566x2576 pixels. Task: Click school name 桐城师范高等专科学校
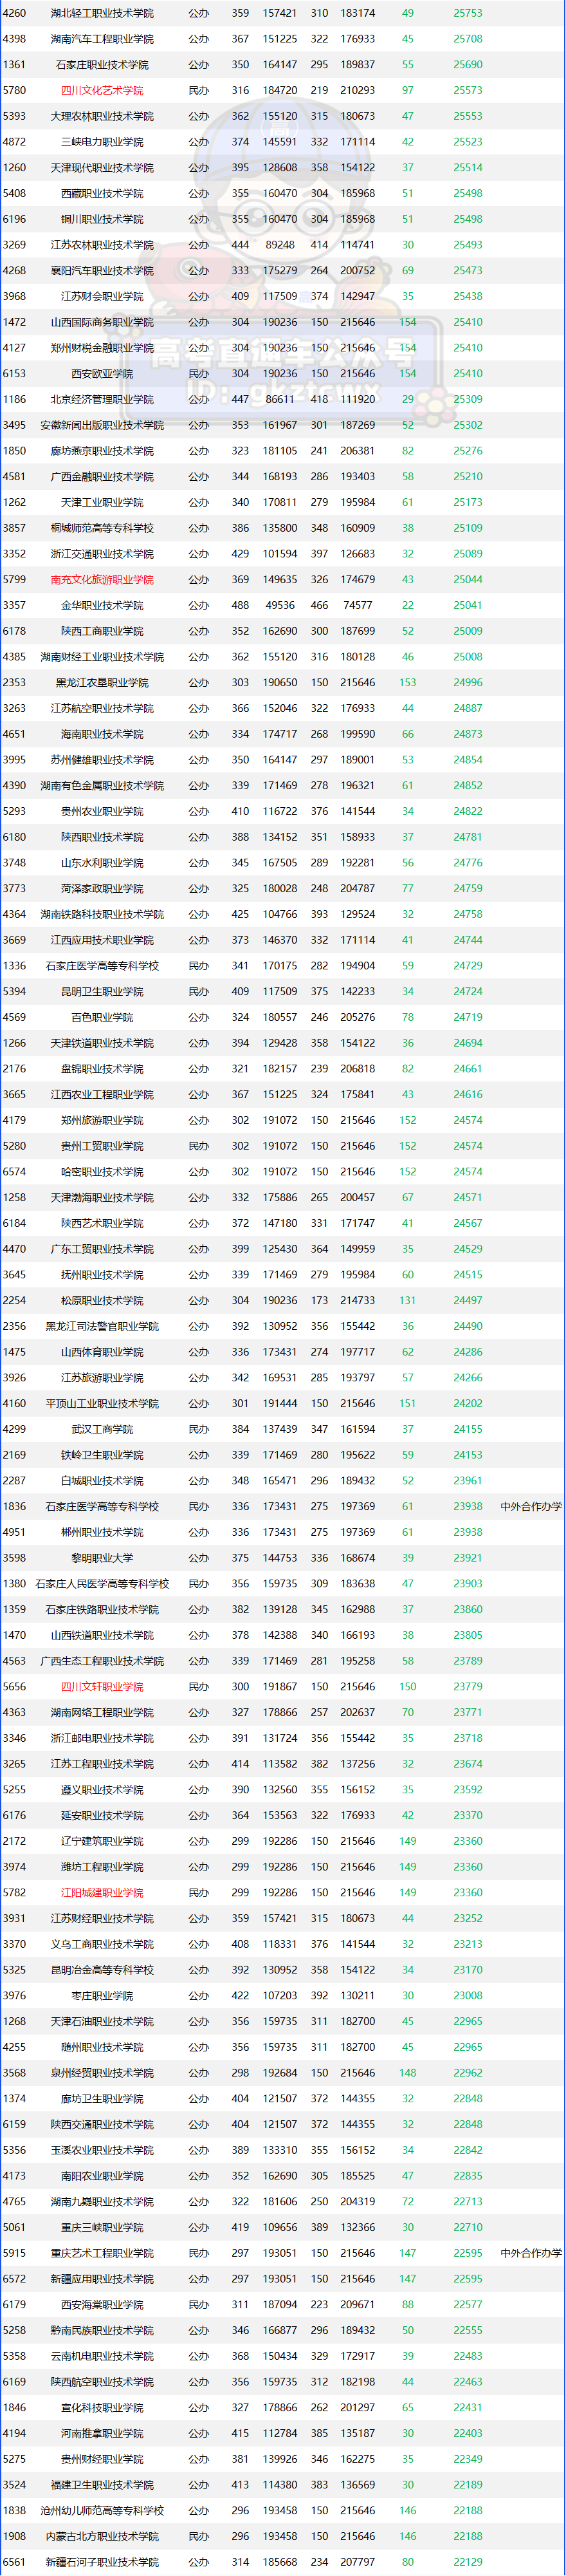pos(102,528)
